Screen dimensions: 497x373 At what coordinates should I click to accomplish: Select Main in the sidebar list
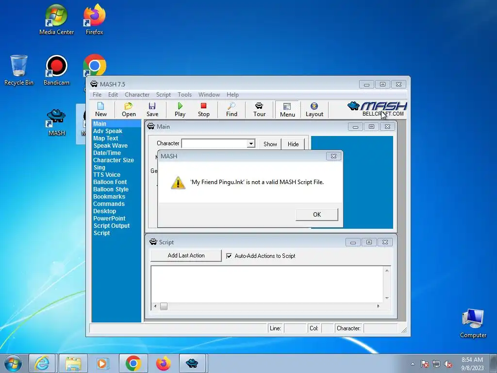116,124
